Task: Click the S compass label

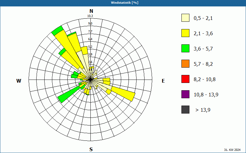Action: [91, 149]
